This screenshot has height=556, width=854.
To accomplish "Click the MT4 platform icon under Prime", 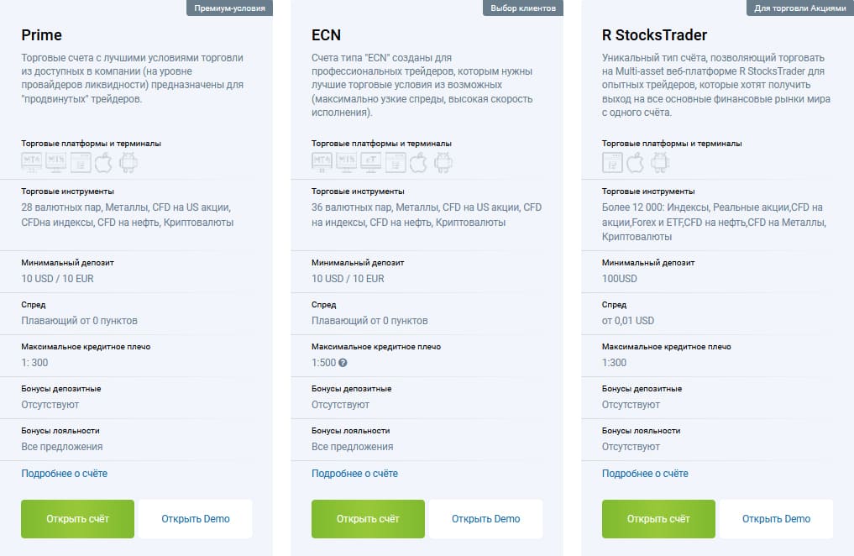I will (31, 162).
